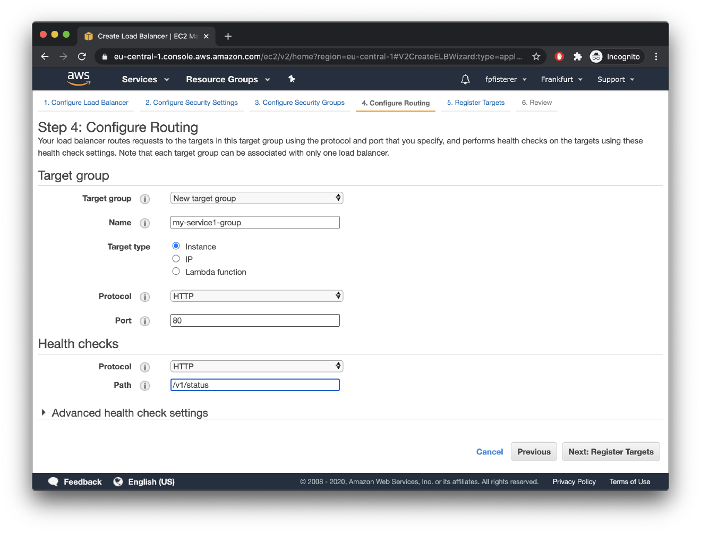Select the Lambda function target type
Screen dimensions: 701x533
coord(176,271)
